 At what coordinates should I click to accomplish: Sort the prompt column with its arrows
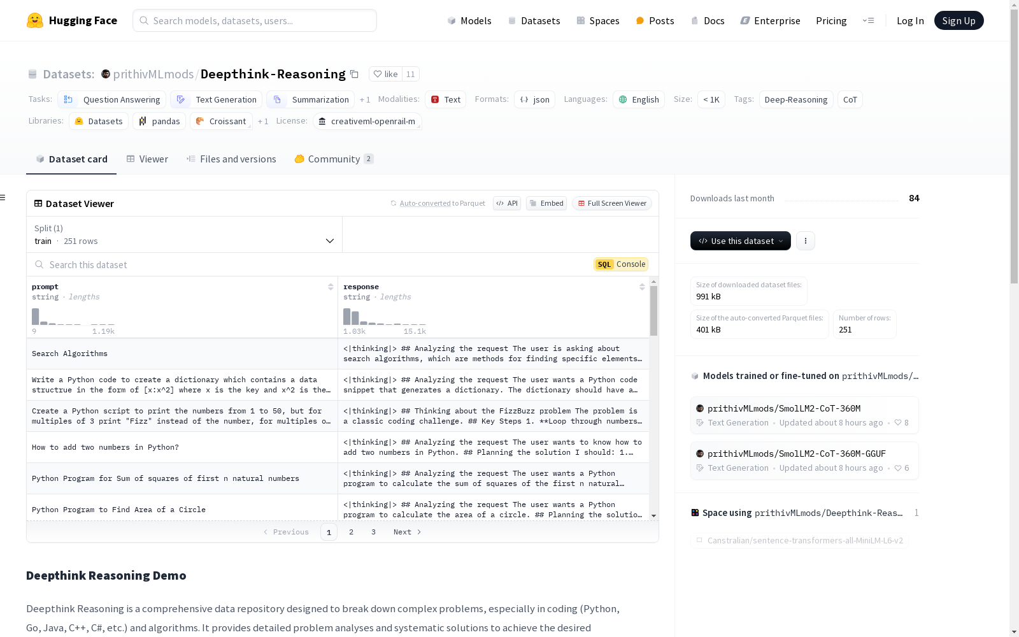coord(331,287)
